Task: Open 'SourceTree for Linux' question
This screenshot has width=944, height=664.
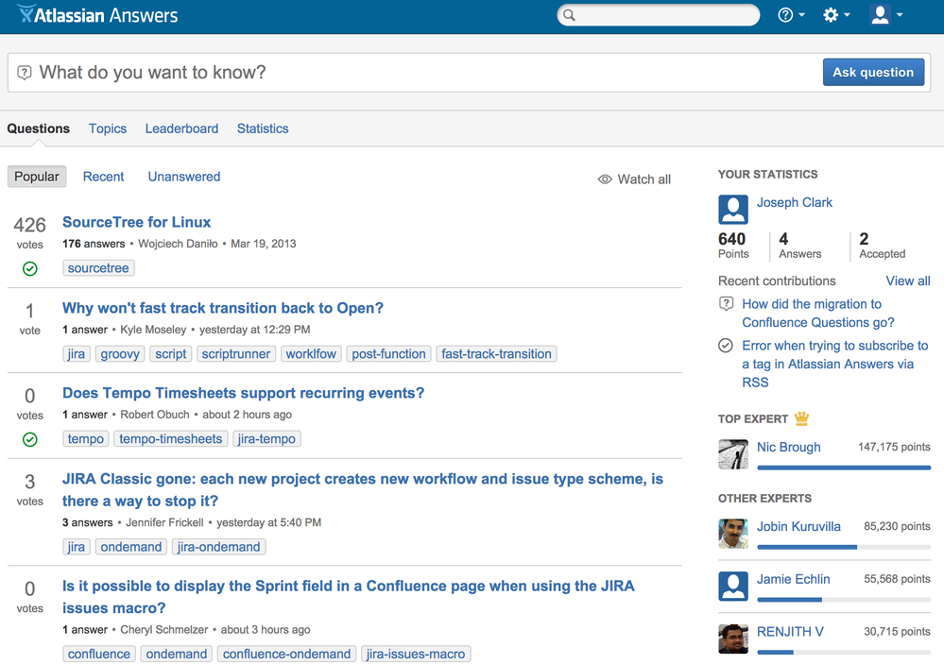Action: pyautogui.click(x=137, y=222)
